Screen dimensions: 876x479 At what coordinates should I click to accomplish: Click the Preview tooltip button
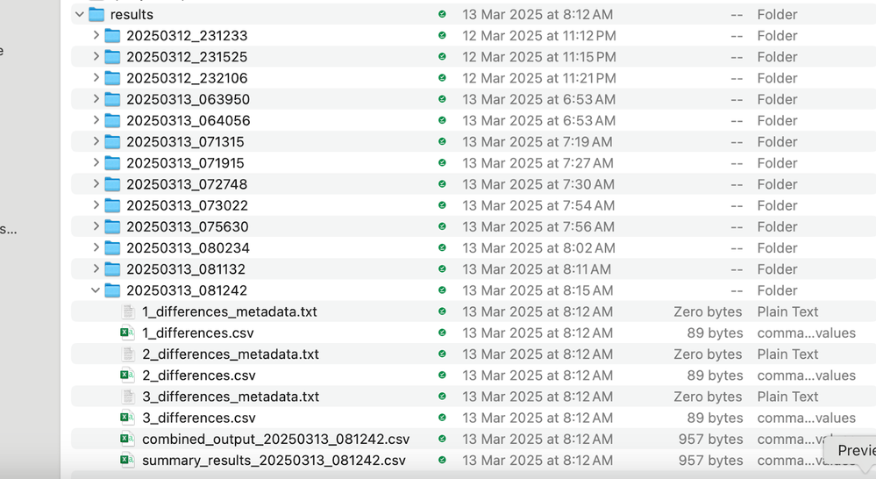[x=854, y=450]
